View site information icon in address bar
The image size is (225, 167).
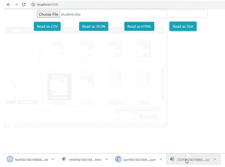tap(33, 5)
